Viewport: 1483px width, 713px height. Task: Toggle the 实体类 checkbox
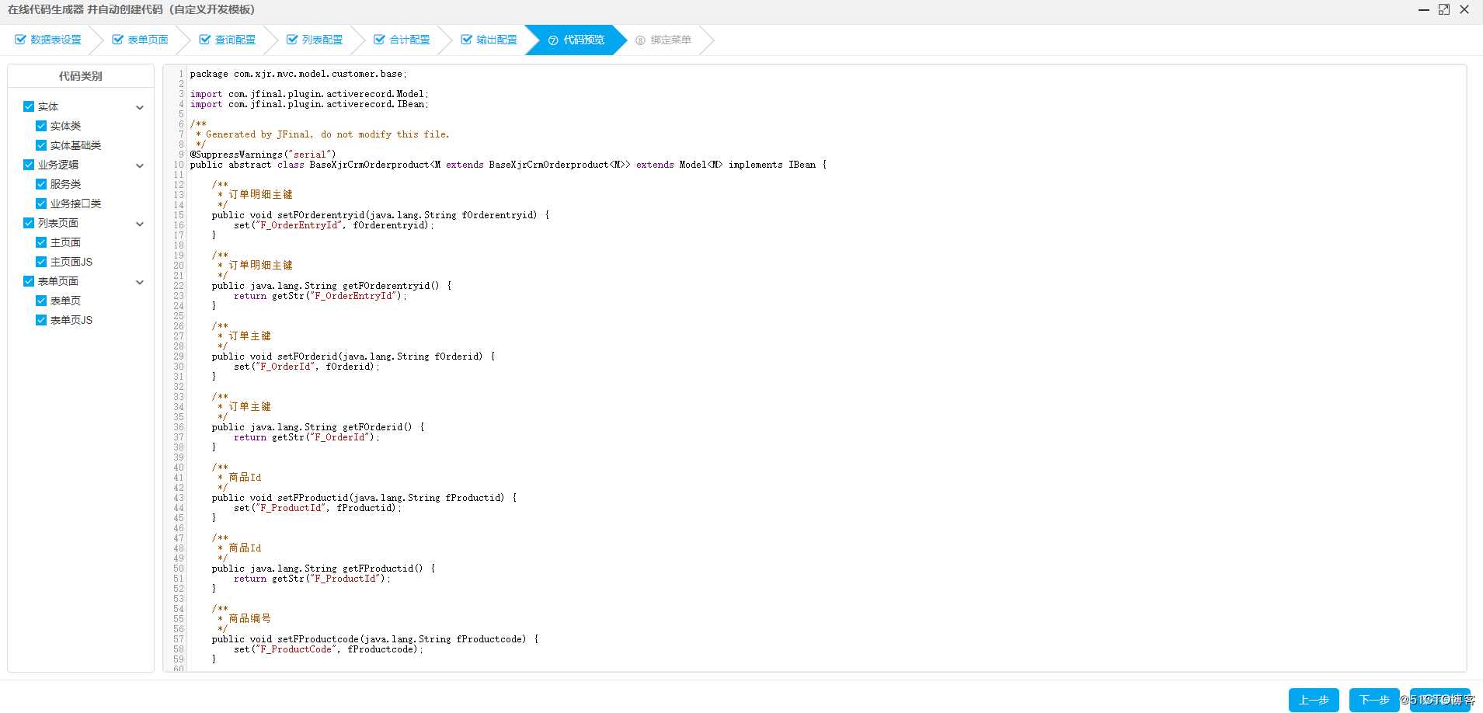click(x=41, y=126)
